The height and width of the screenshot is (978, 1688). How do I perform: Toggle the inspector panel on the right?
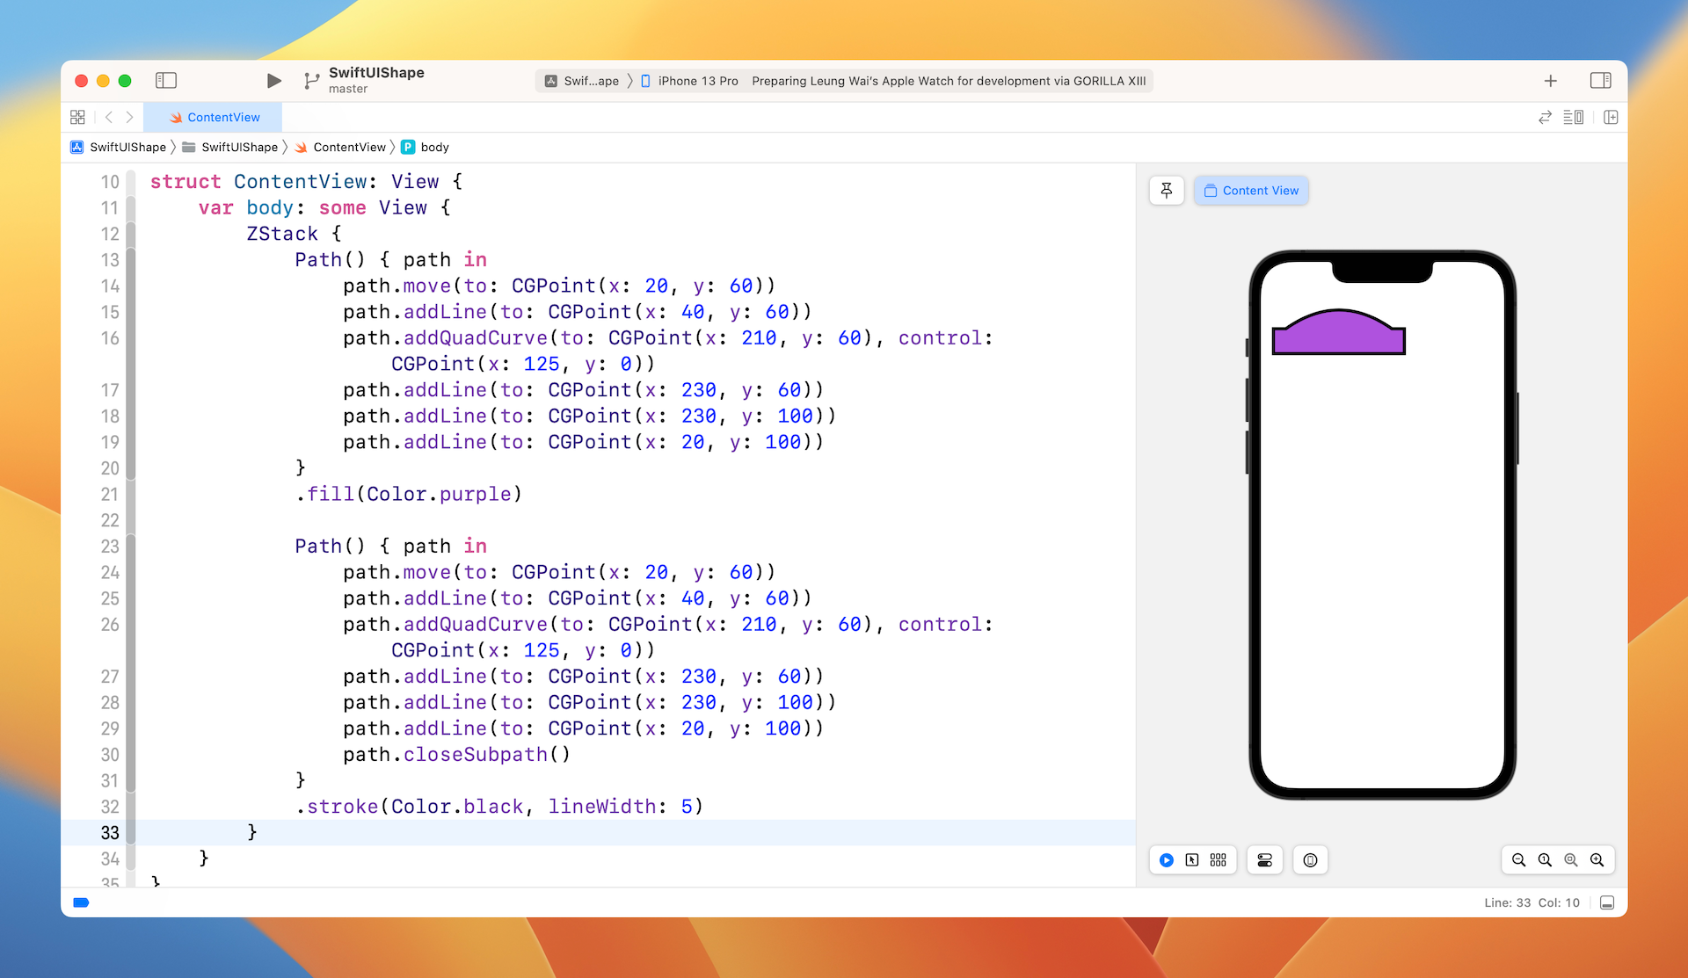(x=1600, y=81)
